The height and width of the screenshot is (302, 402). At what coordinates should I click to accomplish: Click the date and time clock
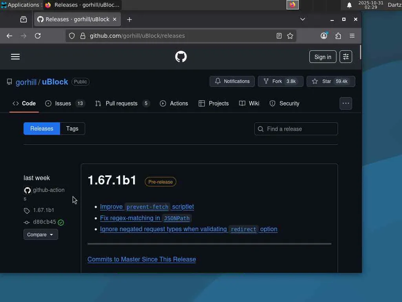coord(371,5)
